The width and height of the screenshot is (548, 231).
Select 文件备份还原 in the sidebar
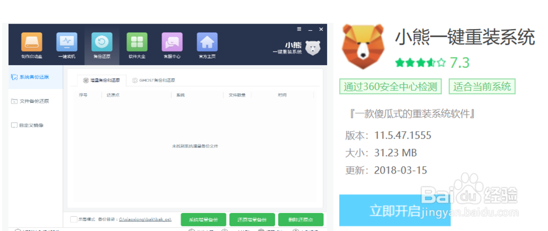[30, 101]
